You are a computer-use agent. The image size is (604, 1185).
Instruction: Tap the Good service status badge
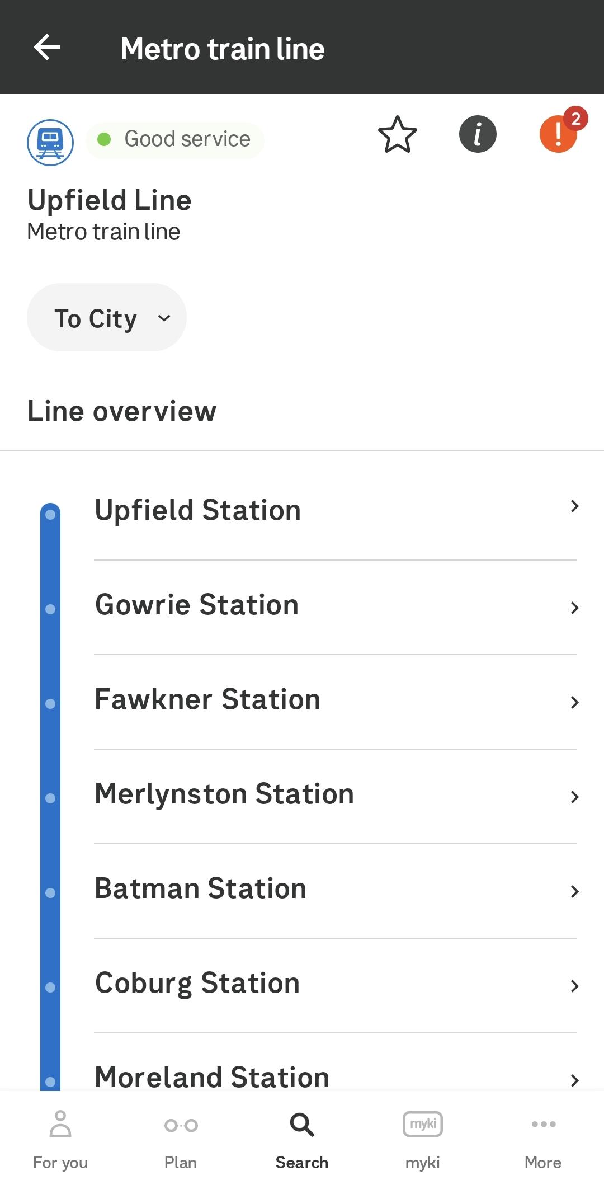click(x=175, y=139)
